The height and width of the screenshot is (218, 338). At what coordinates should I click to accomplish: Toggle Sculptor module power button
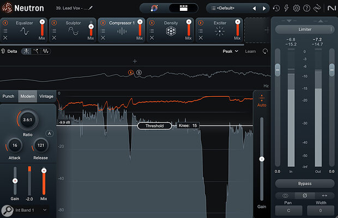[x=54, y=23]
